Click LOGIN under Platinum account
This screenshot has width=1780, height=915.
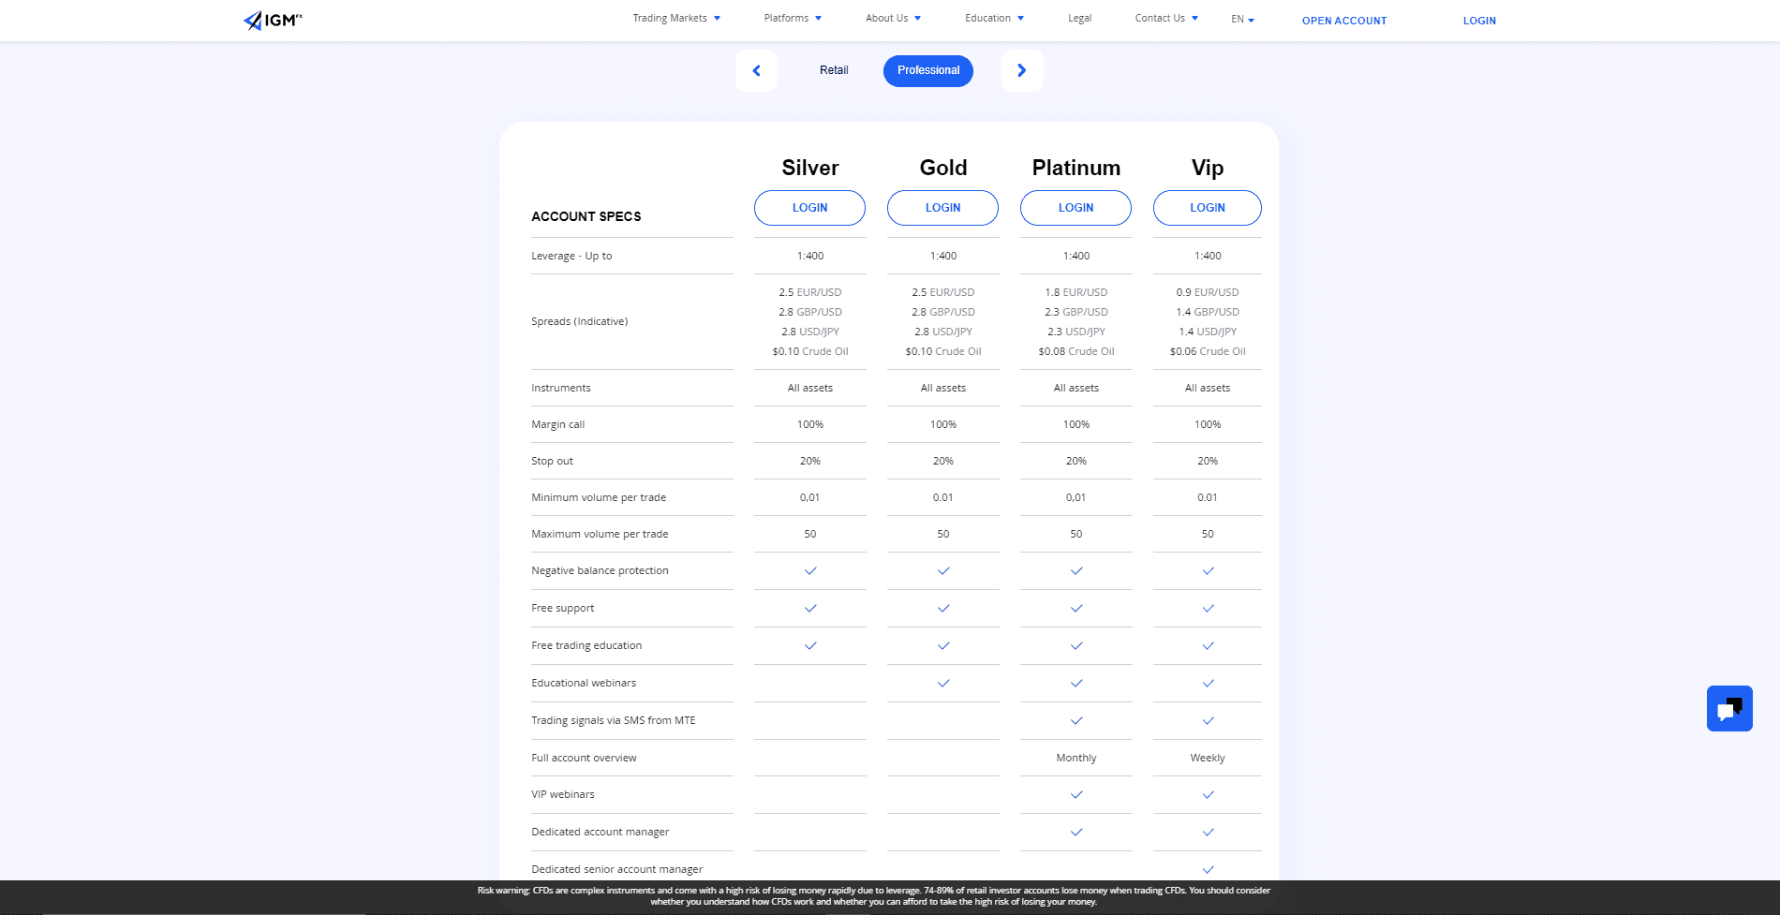pyautogui.click(x=1075, y=208)
